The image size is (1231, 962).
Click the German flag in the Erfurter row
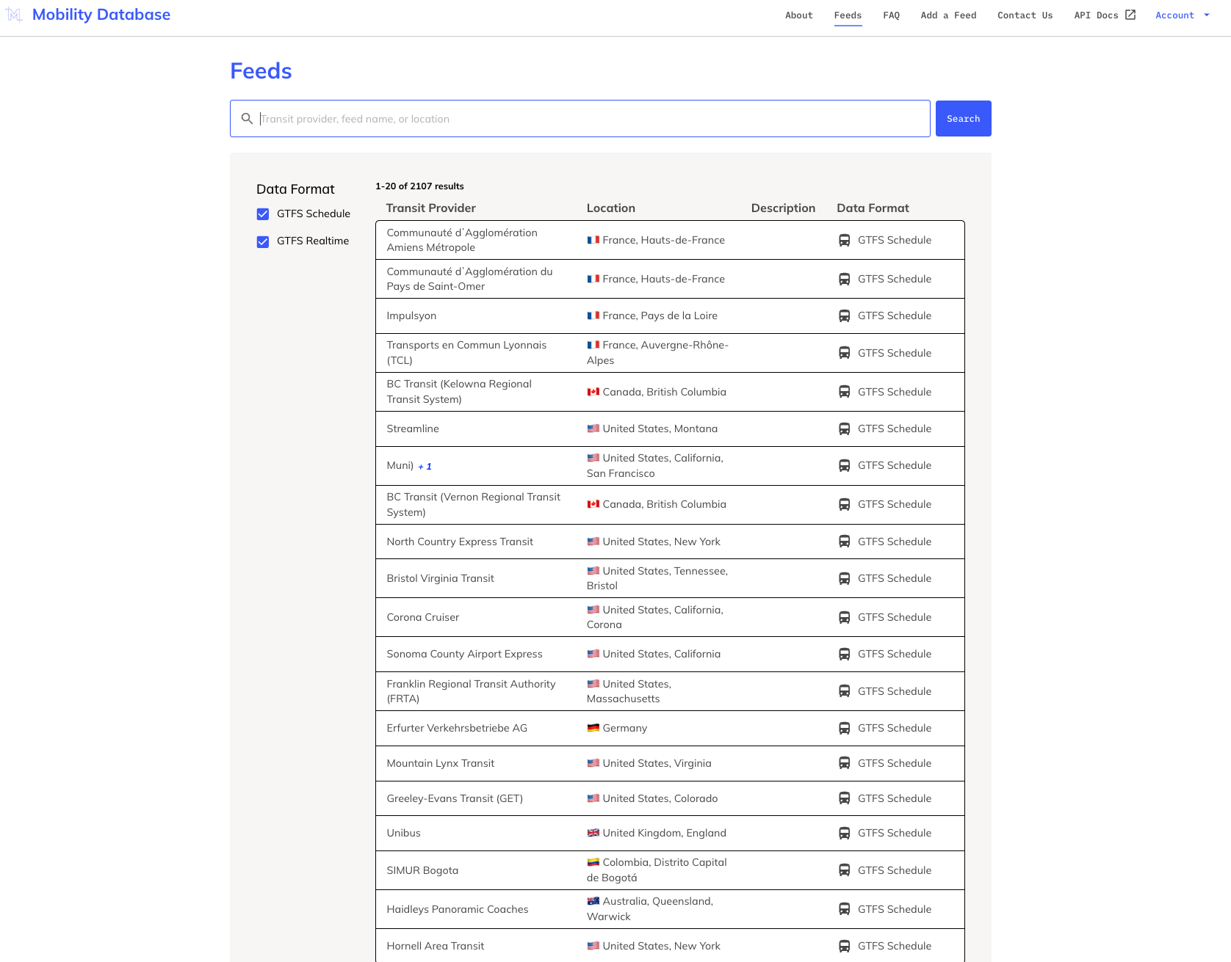coord(593,728)
